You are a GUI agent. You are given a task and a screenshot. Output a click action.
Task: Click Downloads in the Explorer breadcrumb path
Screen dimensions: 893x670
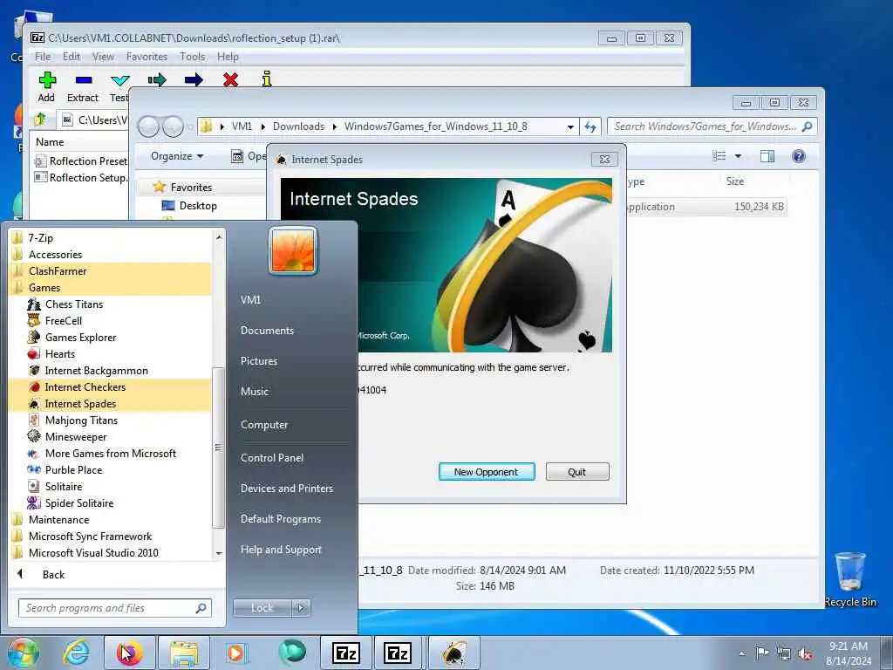click(x=298, y=126)
